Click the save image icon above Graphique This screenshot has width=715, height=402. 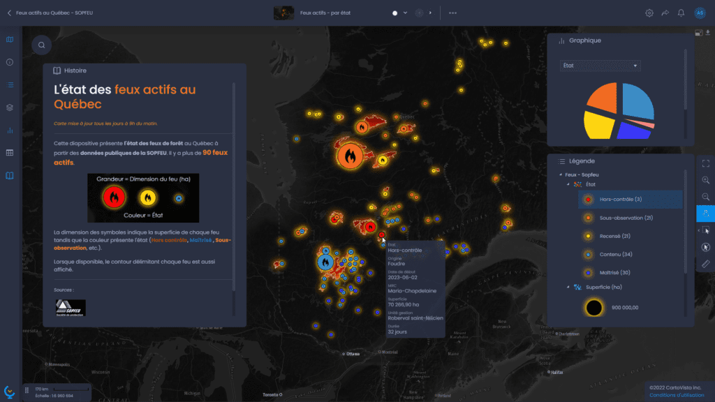coord(698,32)
